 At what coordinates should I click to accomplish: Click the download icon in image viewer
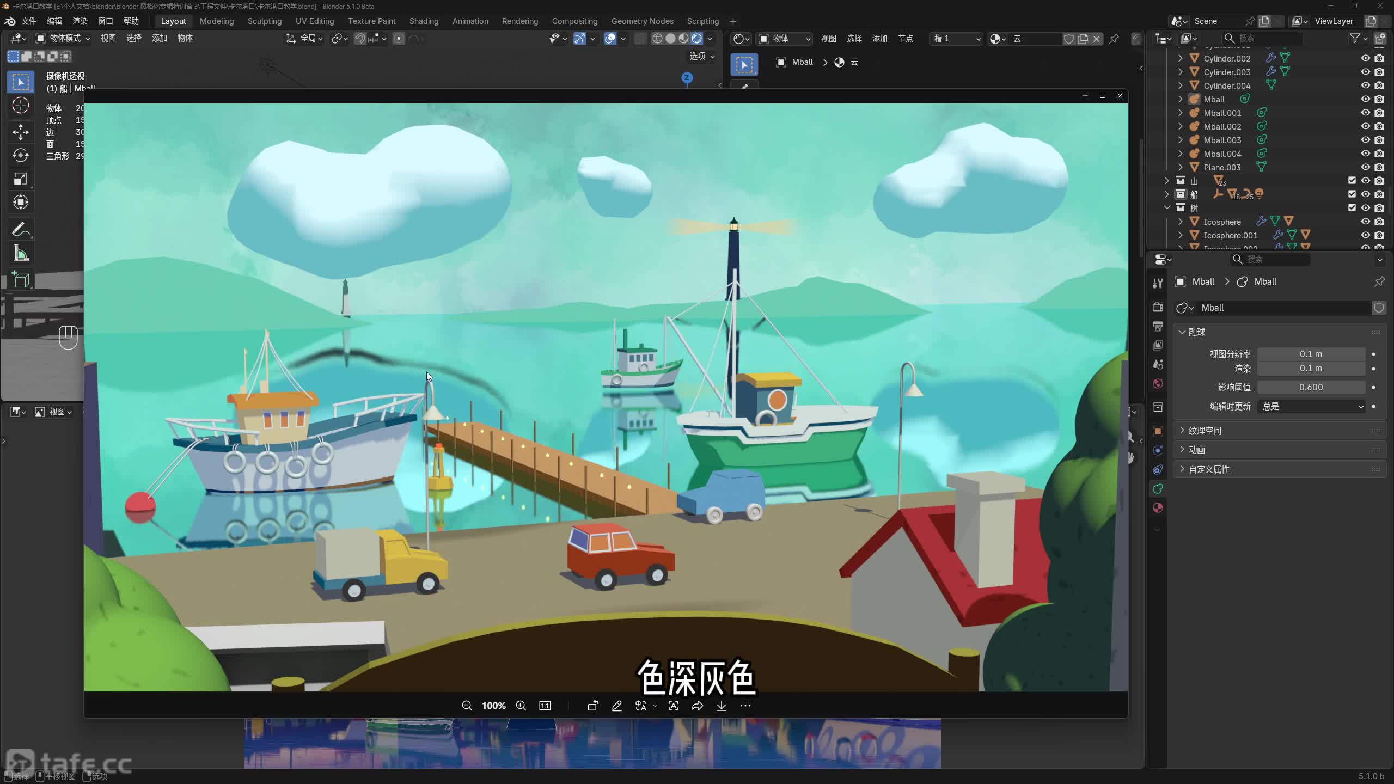(x=721, y=706)
